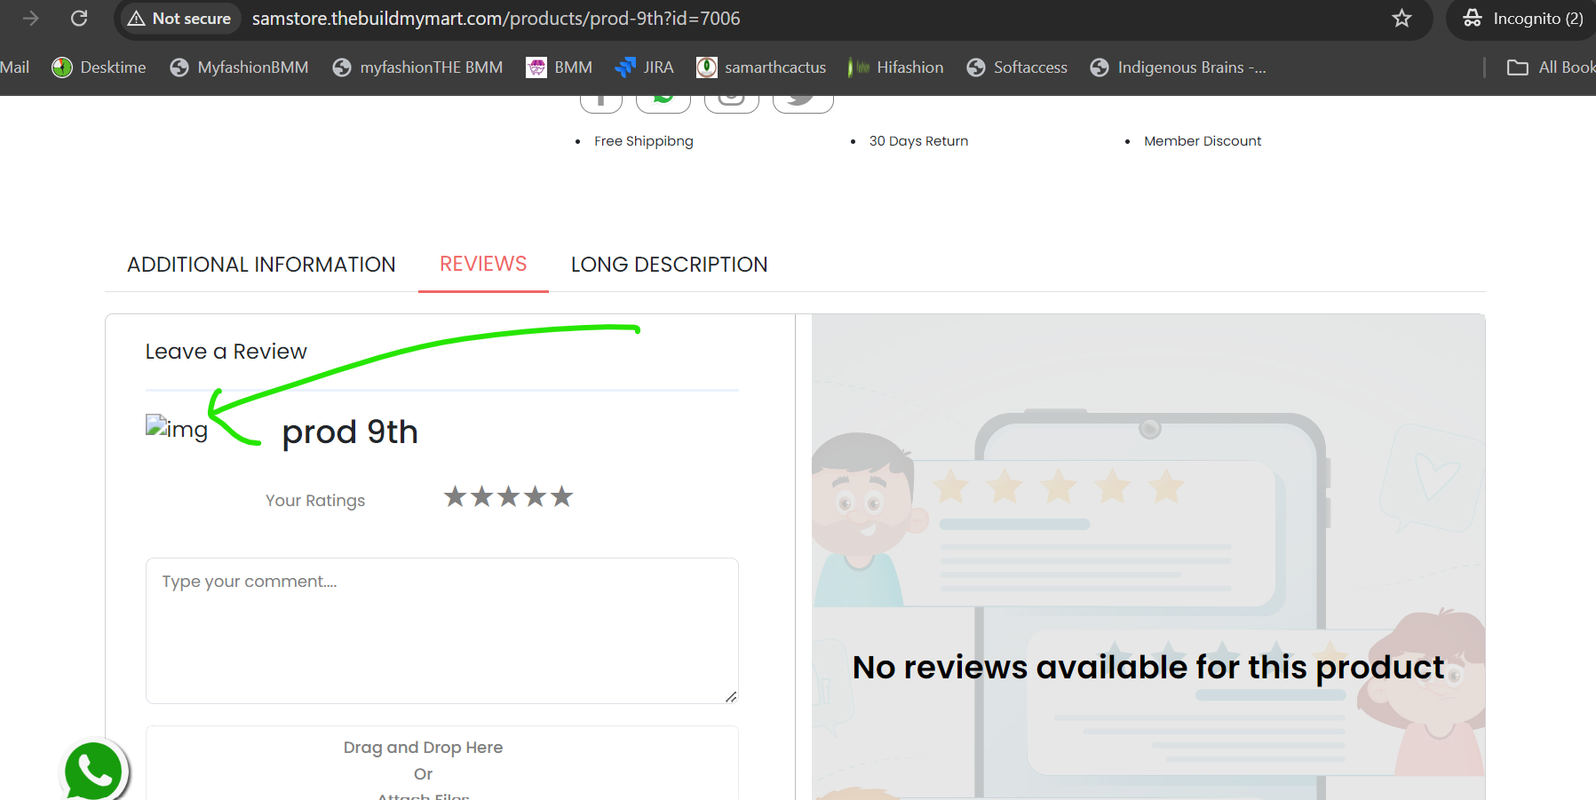This screenshot has height=800, width=1596.
Task: Rate four stars using the fourth star
Action: tap(536, 496)
